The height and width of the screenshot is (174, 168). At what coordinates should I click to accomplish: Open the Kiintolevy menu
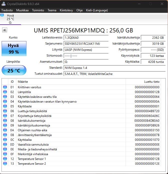(x=66, y=10)
